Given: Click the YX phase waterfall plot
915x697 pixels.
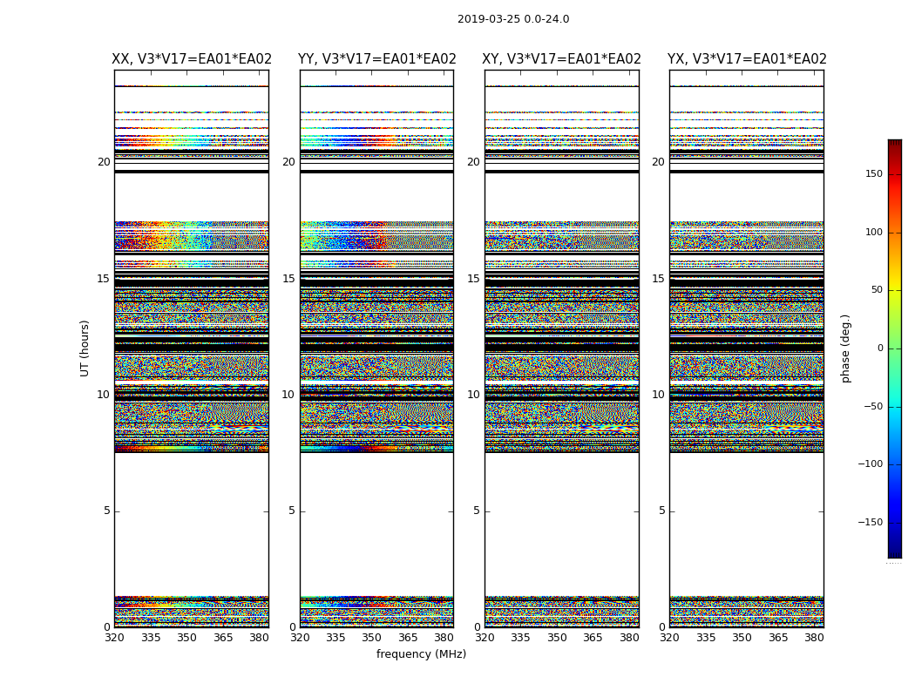Looking at the screenshot, I should [747, 348].
